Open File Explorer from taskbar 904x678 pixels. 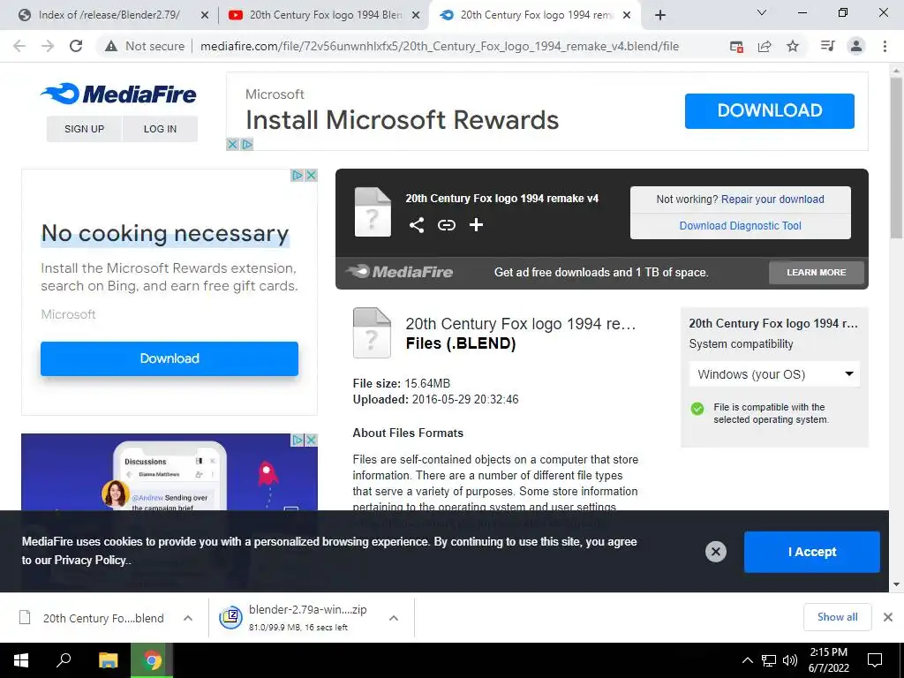pyautogui.click(x=108, y=660)
